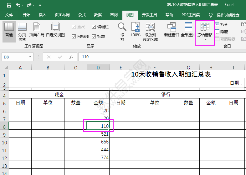Click the Save icon in quick access toolbar
246x175 pixels.
point(9,5)
